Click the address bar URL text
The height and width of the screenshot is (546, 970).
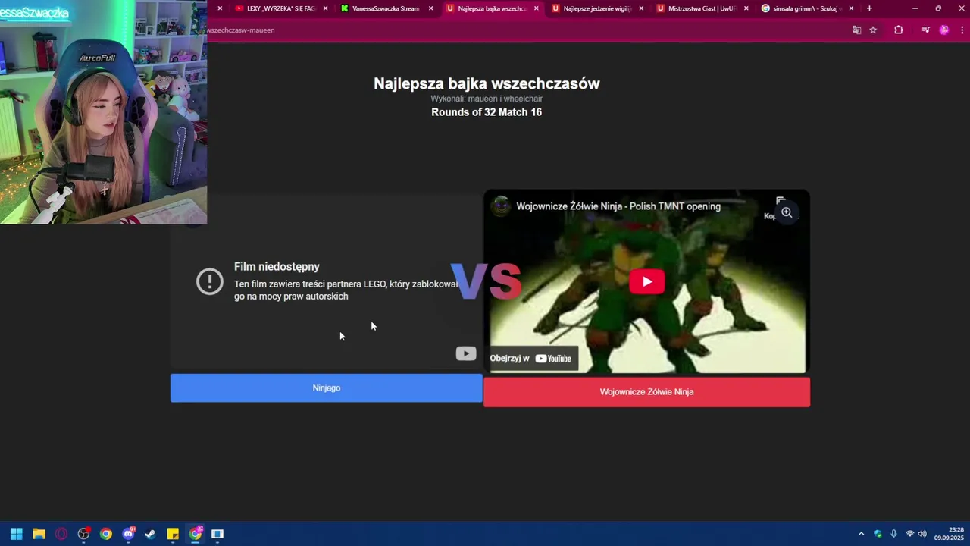(241, 30)
